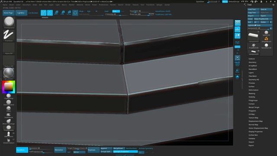Open the material sphere picker
The image size is (277, 156).
9,74
